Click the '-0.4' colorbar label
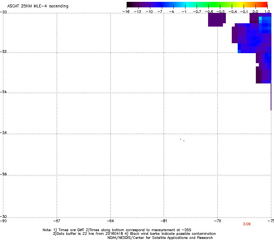 233,12
